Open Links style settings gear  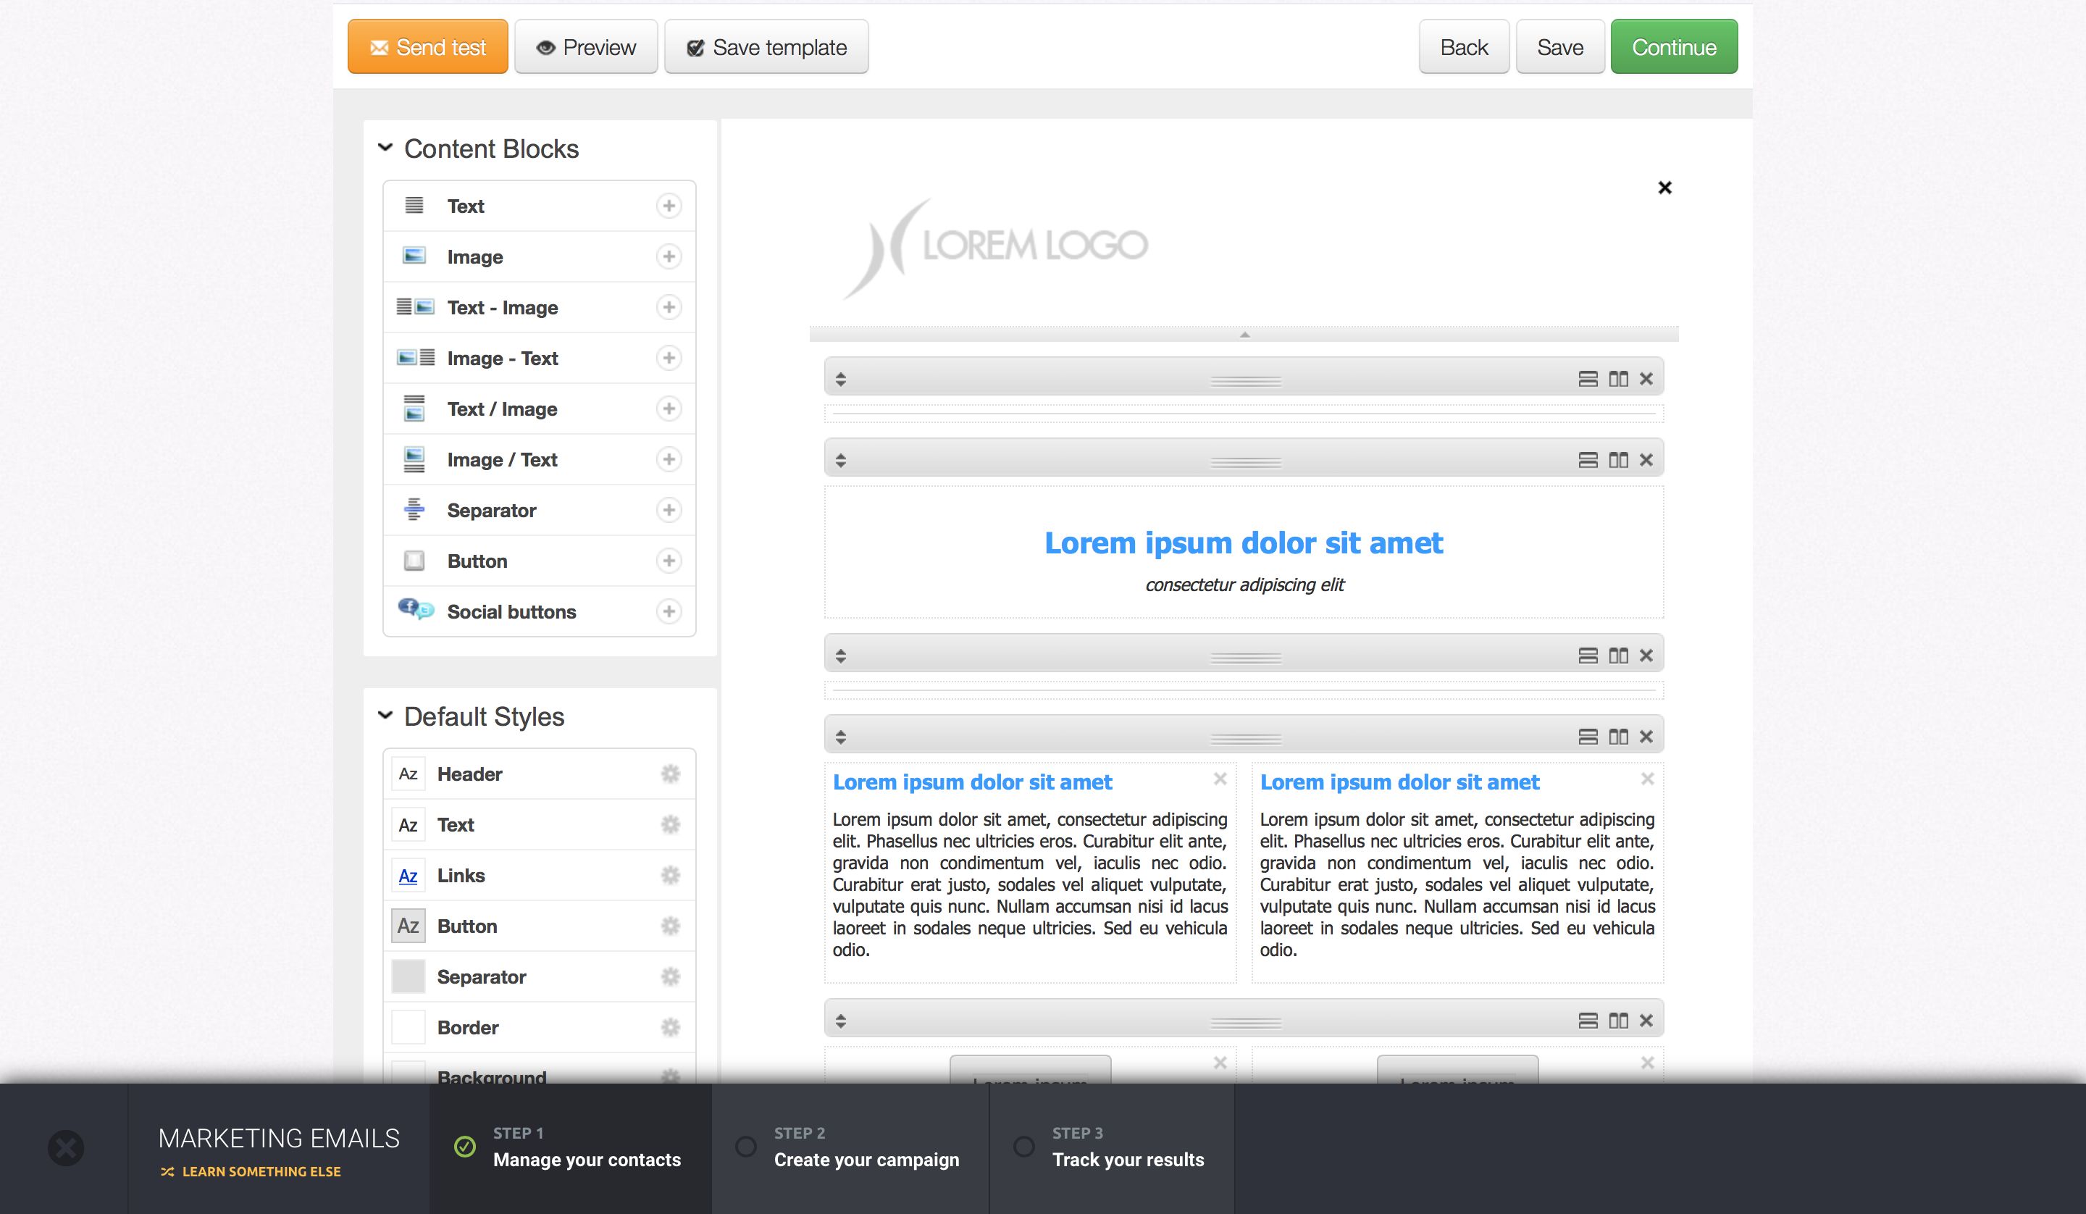point(670,875)
